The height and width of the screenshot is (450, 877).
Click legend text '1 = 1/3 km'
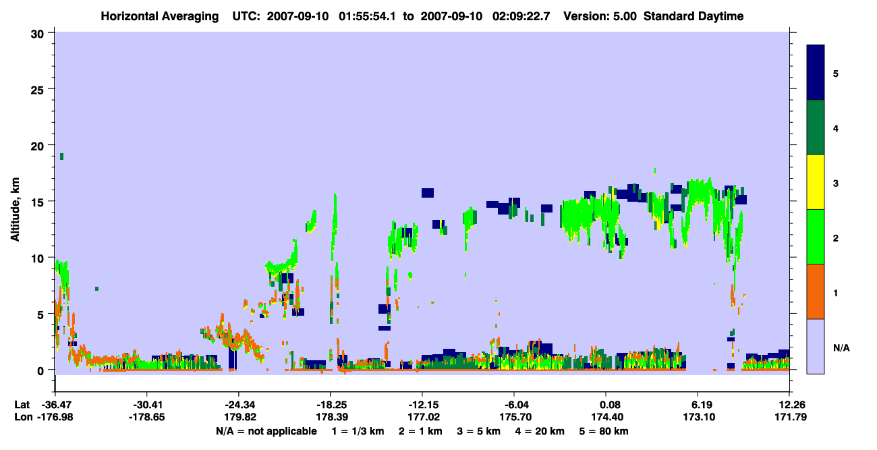pos(357,431)
